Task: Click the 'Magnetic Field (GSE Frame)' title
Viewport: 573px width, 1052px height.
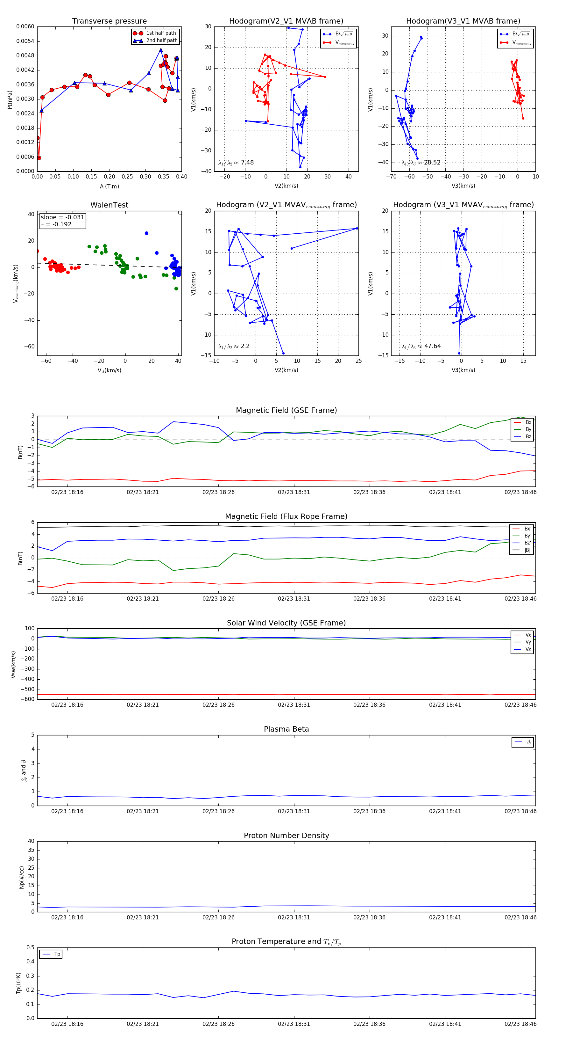Action: (286, 410)
